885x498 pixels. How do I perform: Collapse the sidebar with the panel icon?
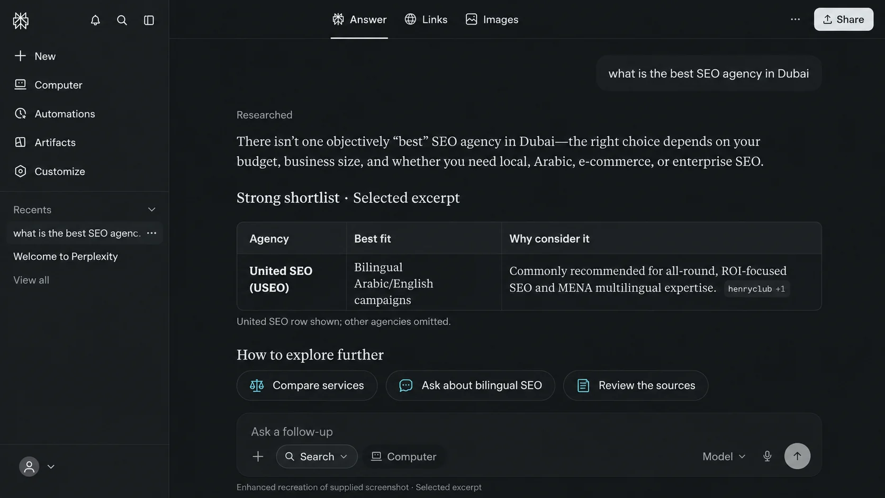click(x=149, y=20)
